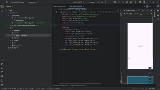
Task: Open Running Devices panel
Action: coord(158,19)
